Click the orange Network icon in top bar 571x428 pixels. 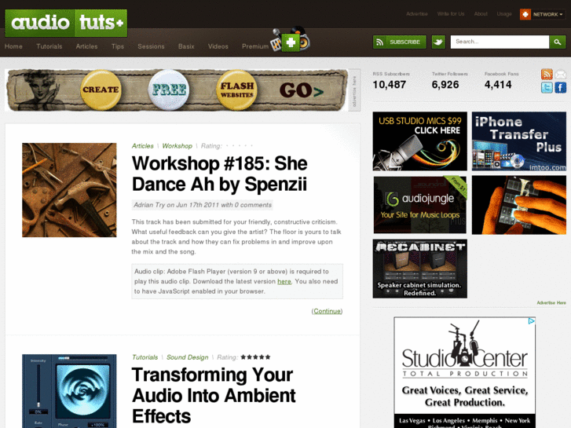point(525,14)
